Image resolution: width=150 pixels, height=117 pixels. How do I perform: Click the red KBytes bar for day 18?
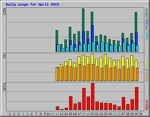tap(84, 99)
